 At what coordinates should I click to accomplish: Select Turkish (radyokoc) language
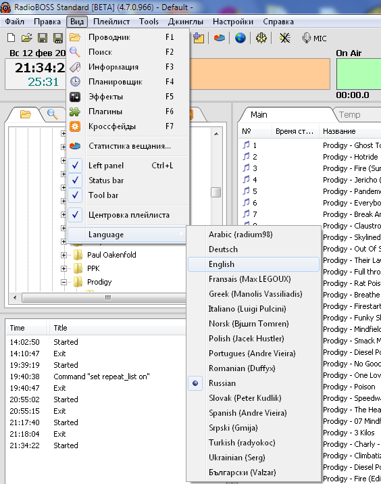pyautogui.click(x=253, y=443)
